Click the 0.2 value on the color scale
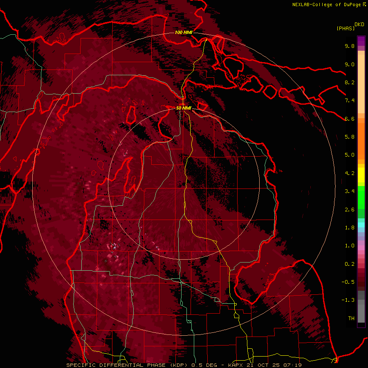This screenshot has width=368, height=368. click(350, 264)
